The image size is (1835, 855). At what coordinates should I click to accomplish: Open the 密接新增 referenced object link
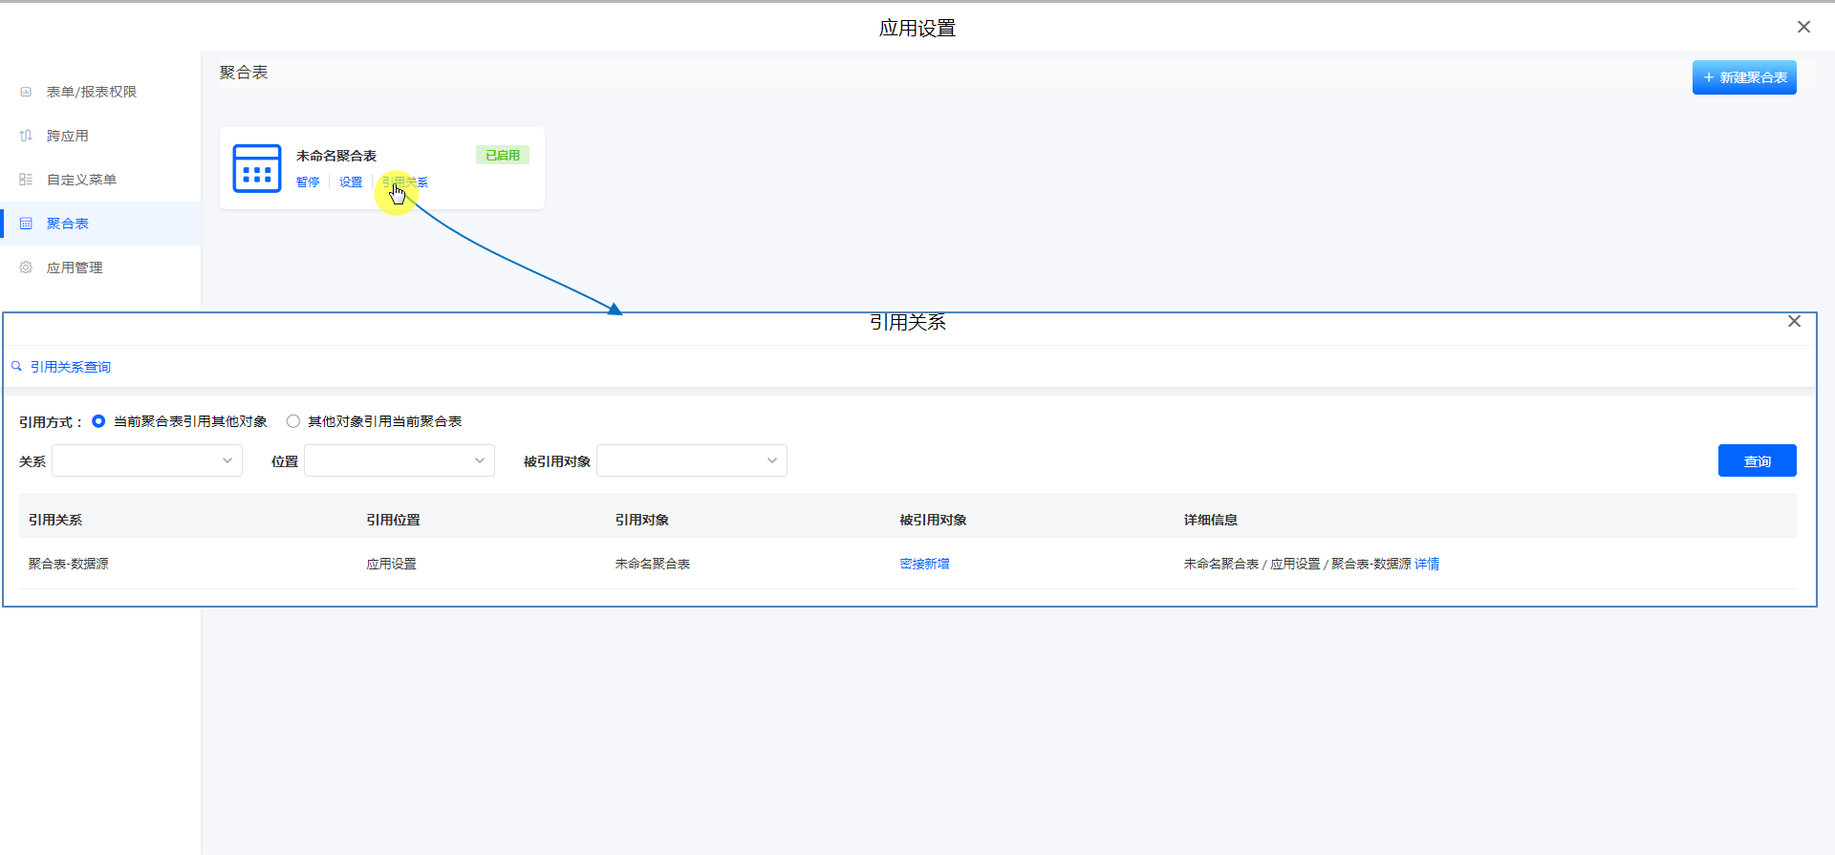pyautogui.click(x=924, y=564)
